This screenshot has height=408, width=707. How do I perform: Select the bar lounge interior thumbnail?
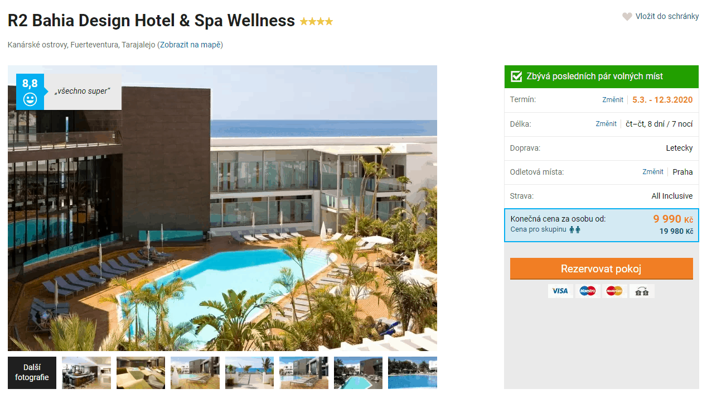tap(86, 373)
